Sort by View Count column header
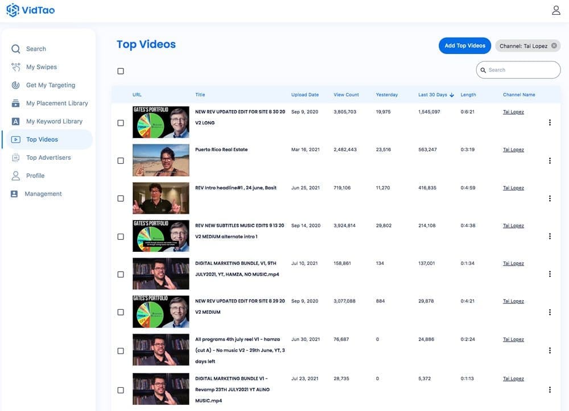 point(346,95)
